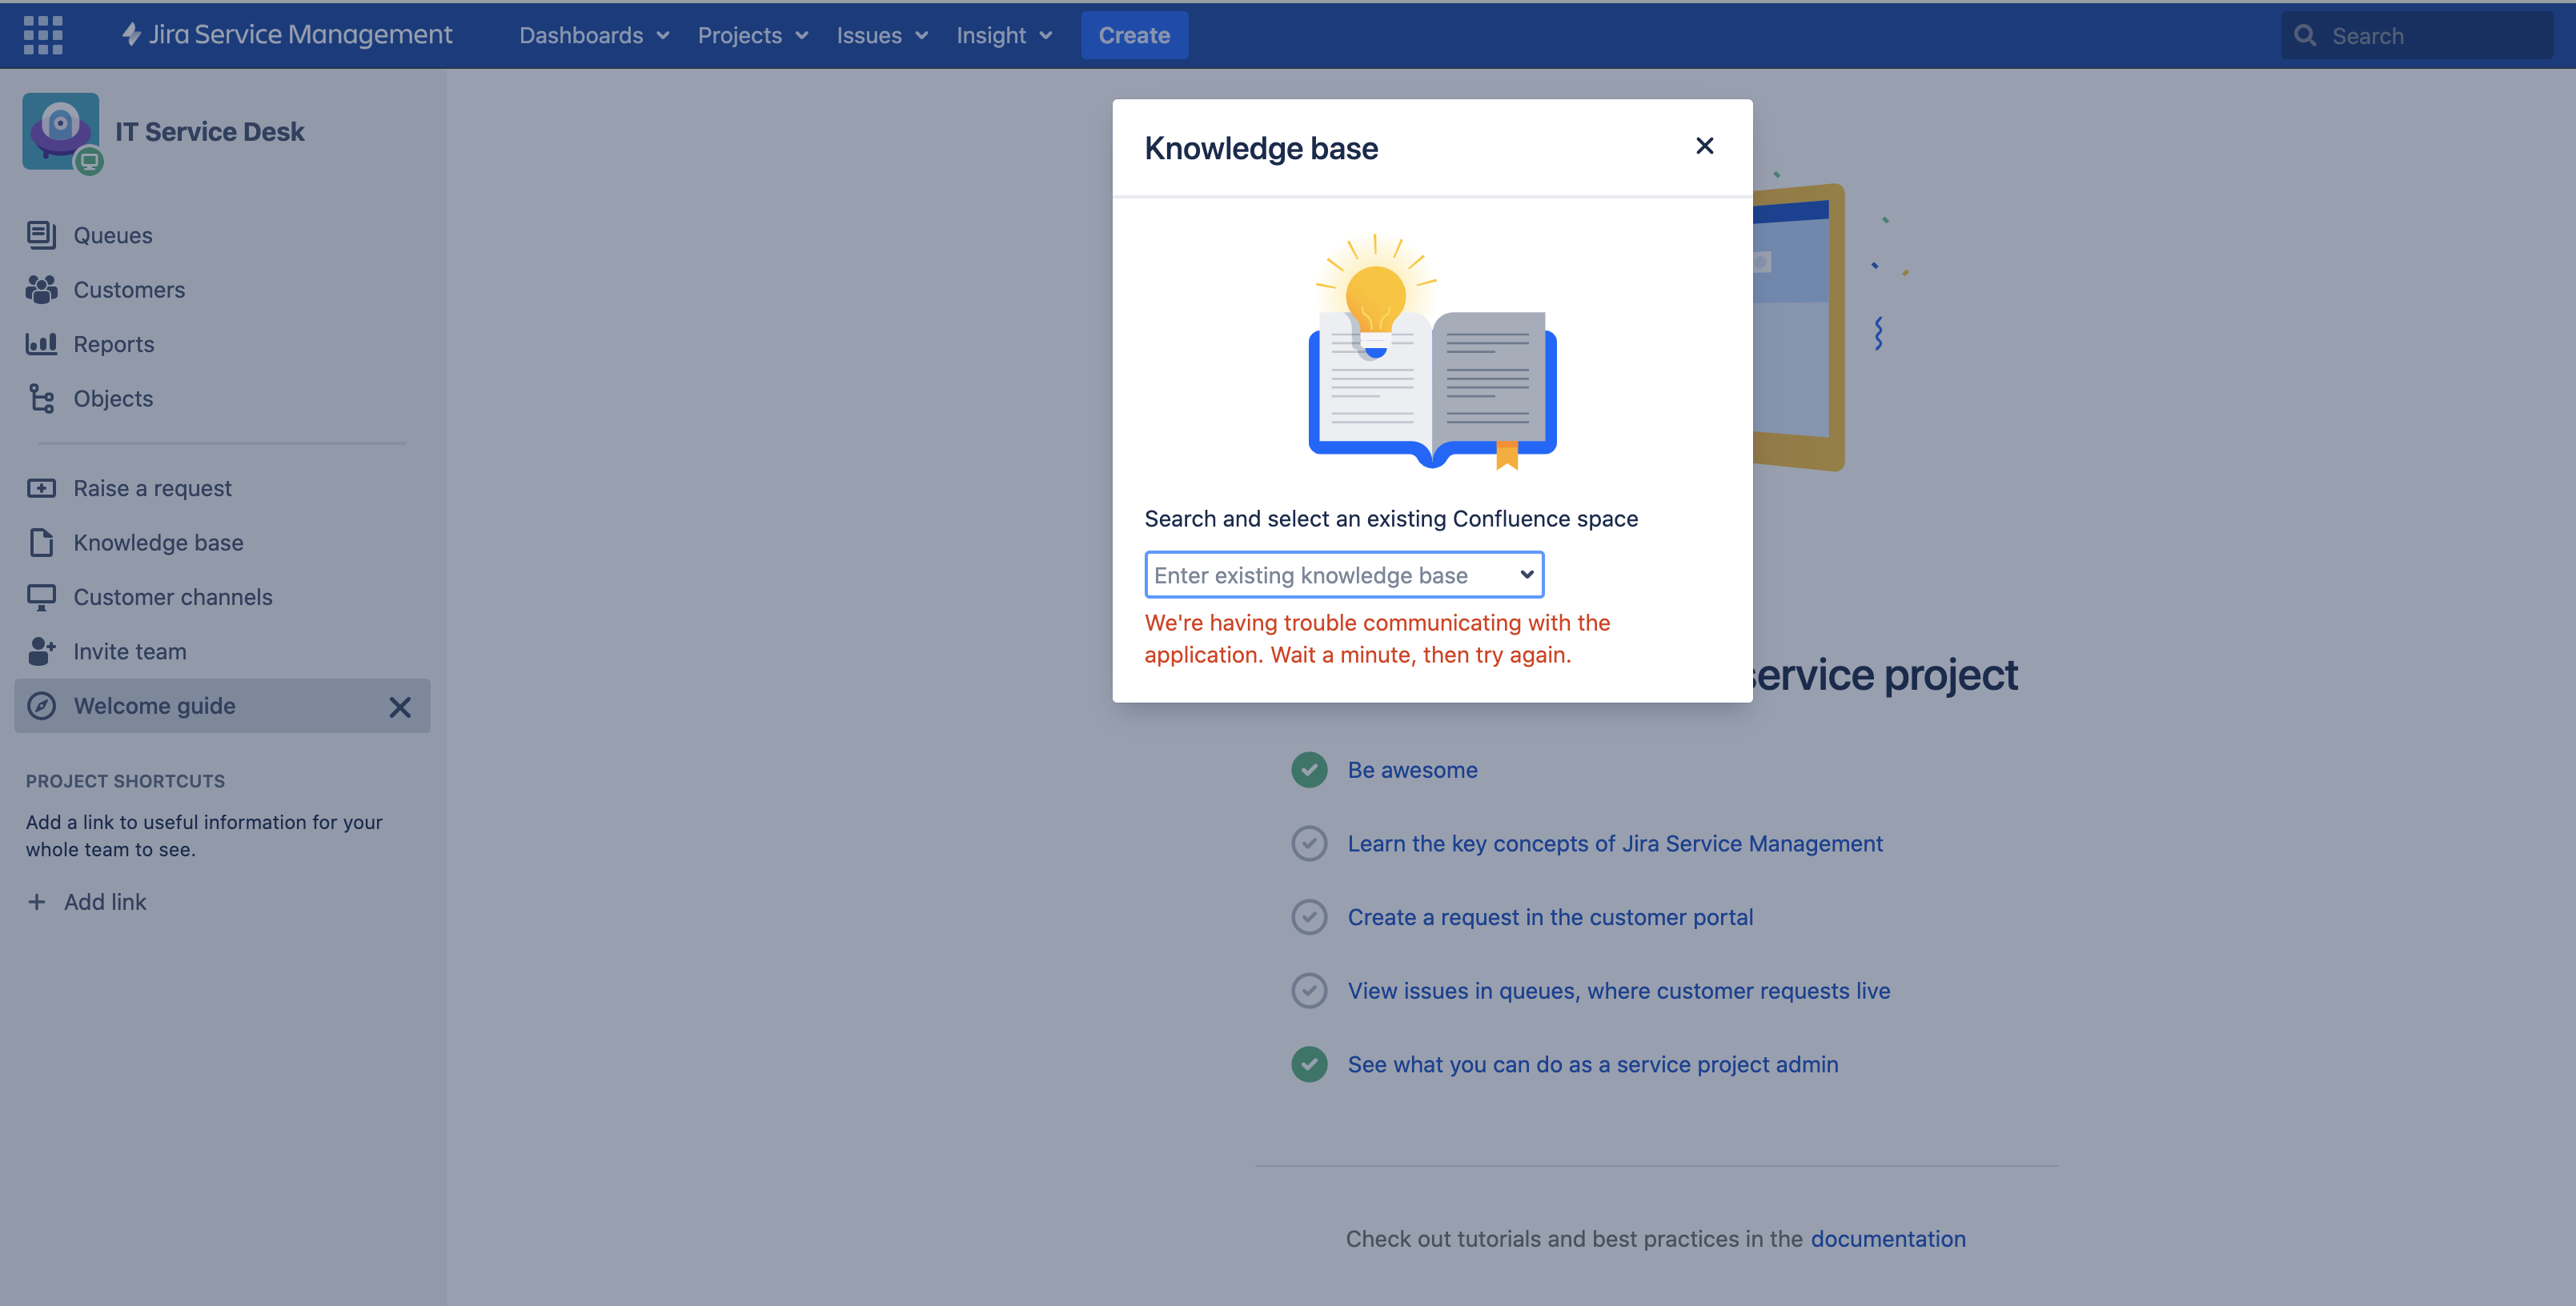This screenshot has height=1306, width=2576.
Task: Check 'Learn the key concepts' circle
Action: (x=1309, y=844)
